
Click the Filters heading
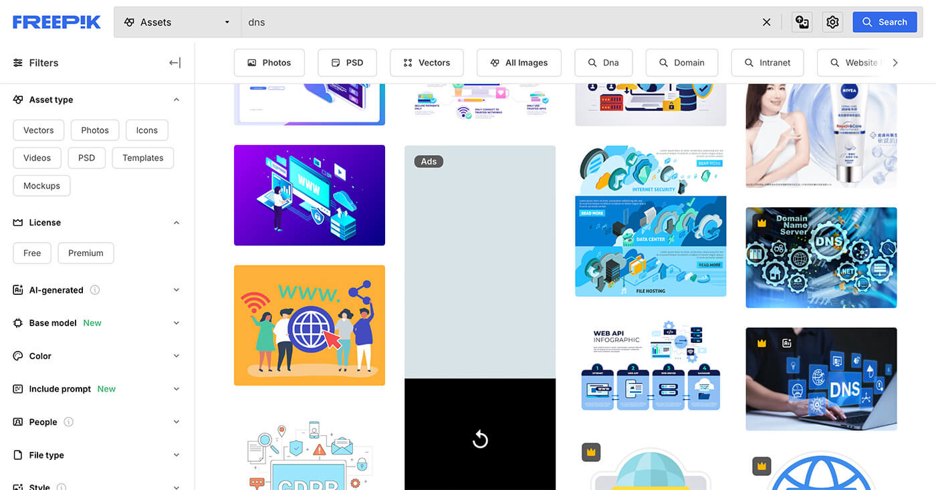coord(43,63)
